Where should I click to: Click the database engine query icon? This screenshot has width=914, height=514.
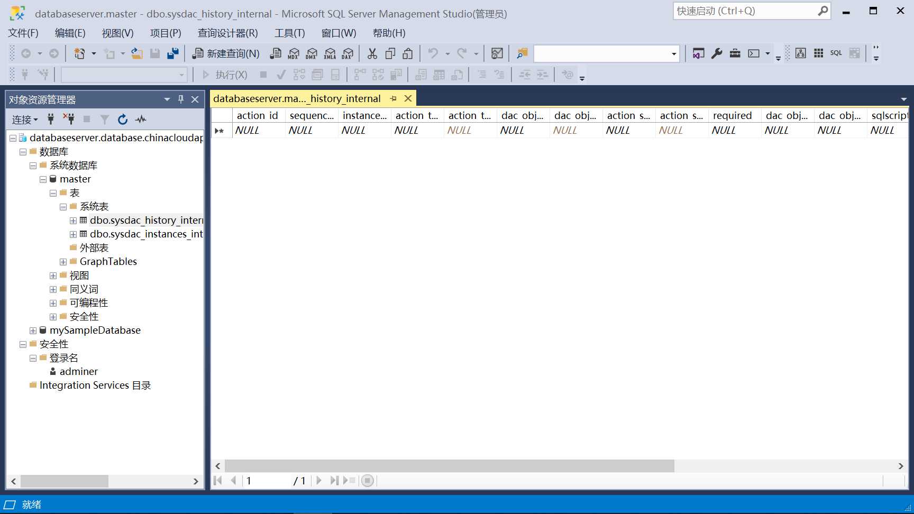click(x=275, y=53)
